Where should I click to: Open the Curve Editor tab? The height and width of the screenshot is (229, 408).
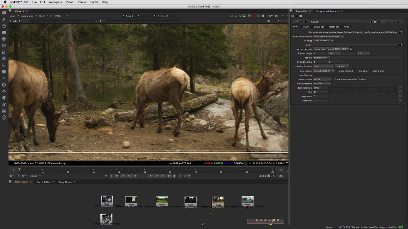pyautogui.click(x=43, y=182)
